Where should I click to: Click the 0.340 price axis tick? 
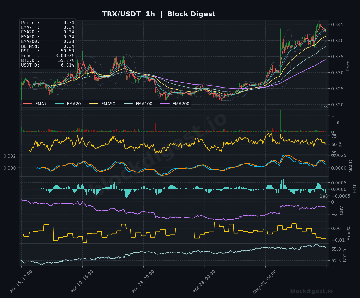337,41
